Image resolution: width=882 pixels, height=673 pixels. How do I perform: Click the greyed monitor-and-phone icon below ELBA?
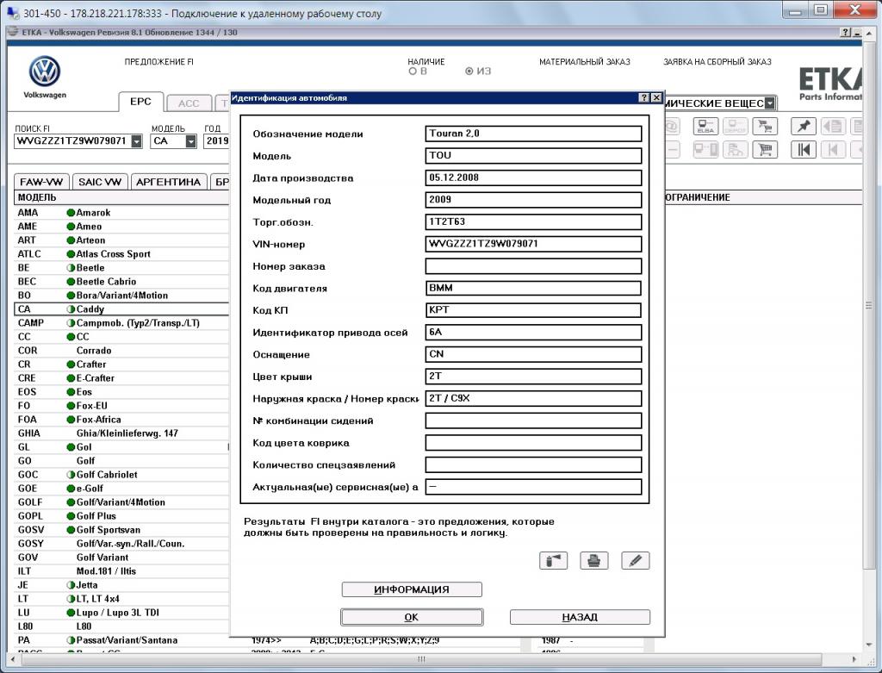(705, 150)
